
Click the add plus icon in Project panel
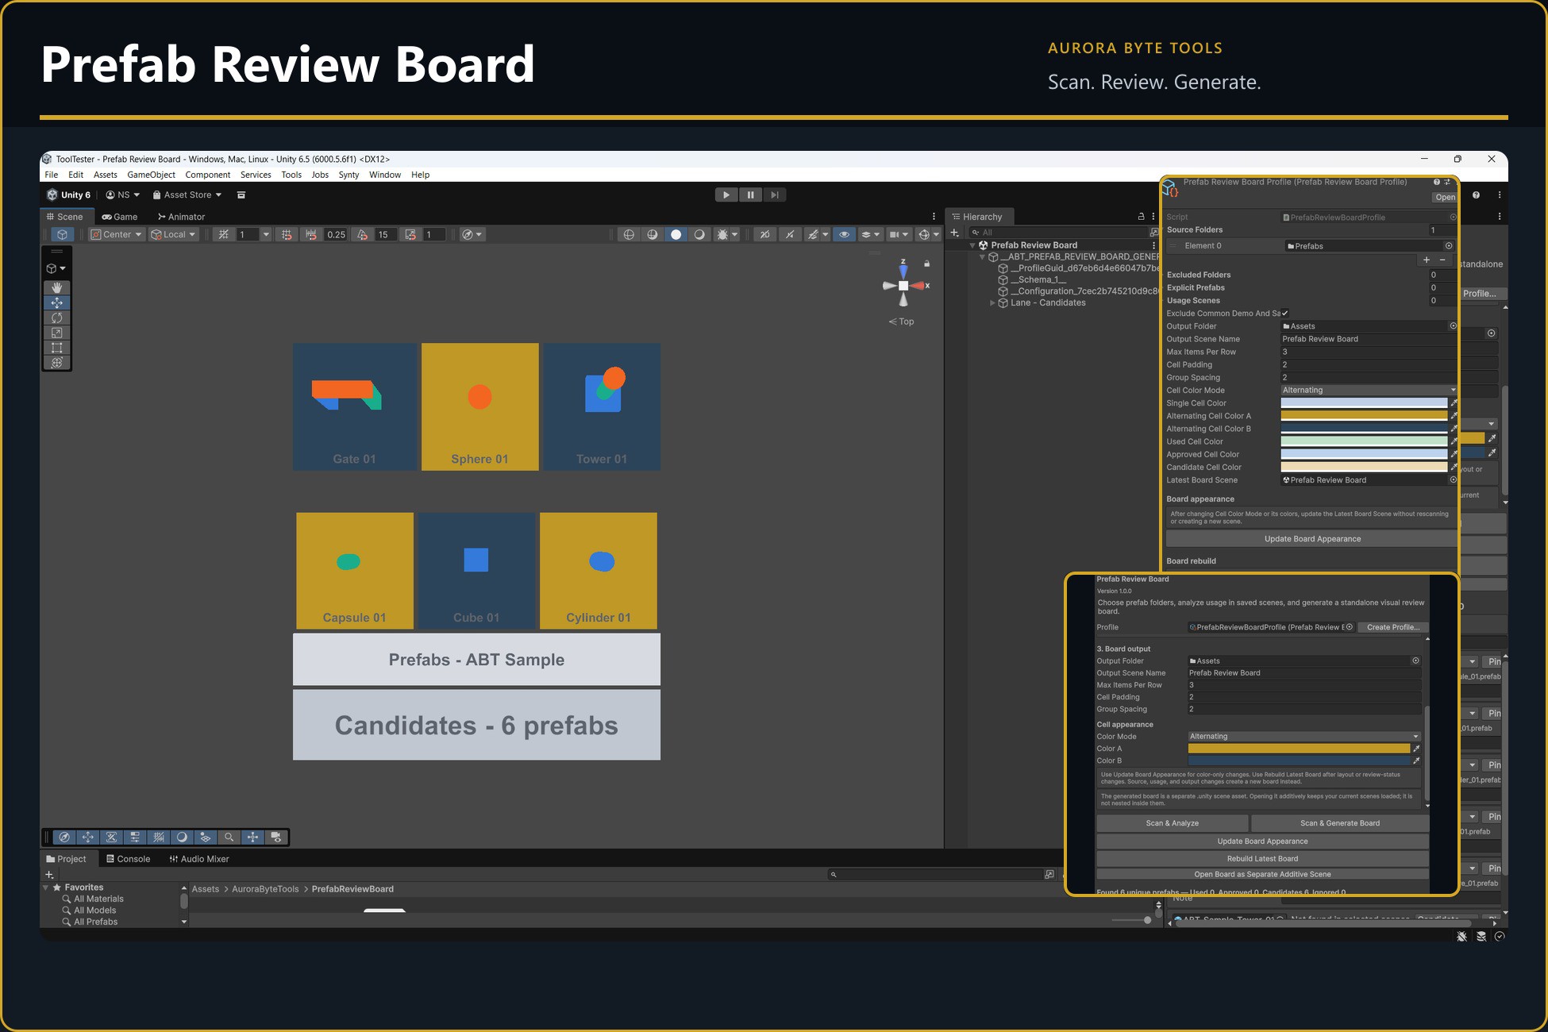pyautogui.click(x=49, y=874)
